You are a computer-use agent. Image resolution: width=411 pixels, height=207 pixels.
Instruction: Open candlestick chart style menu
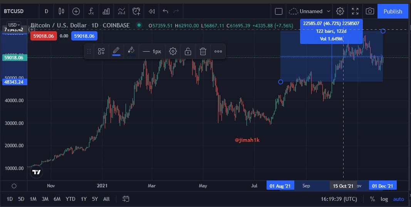point(61,11)
